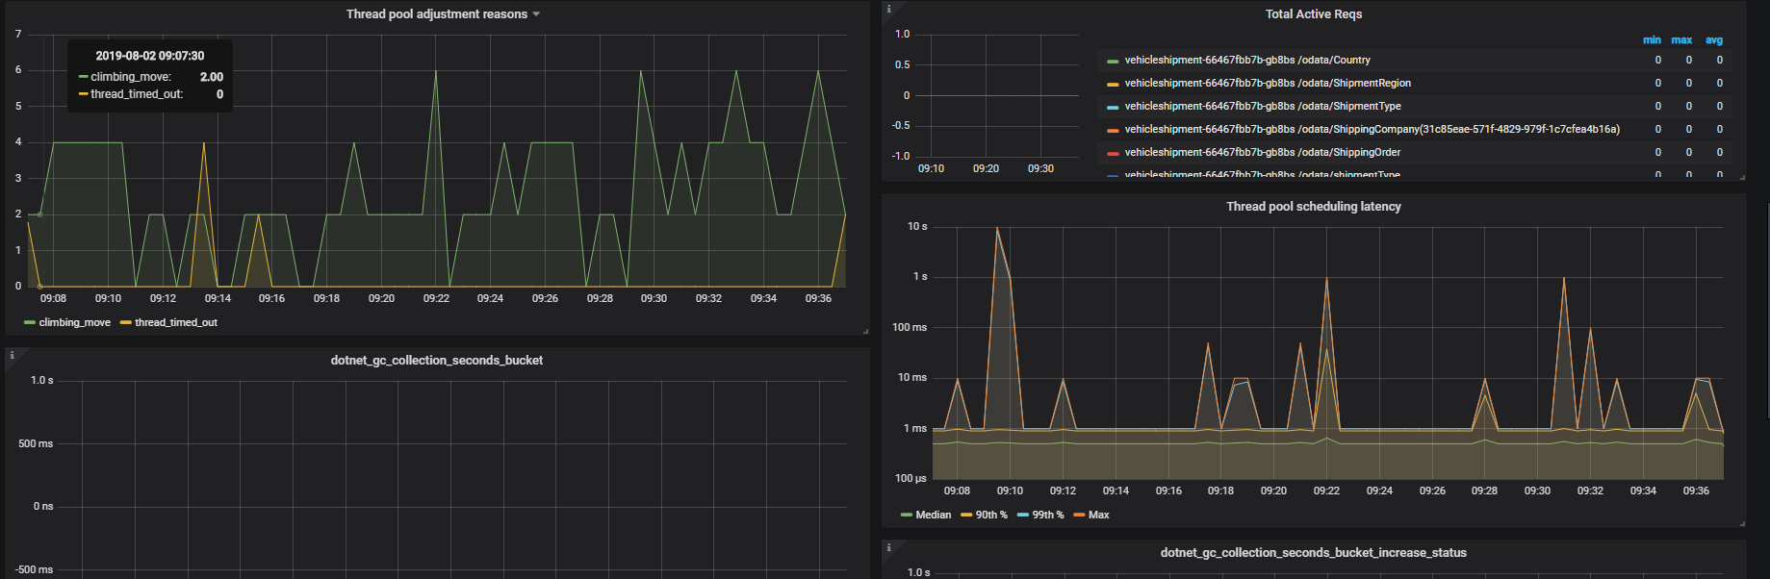Sort the legend table by avg column

tap(1714, 40)
